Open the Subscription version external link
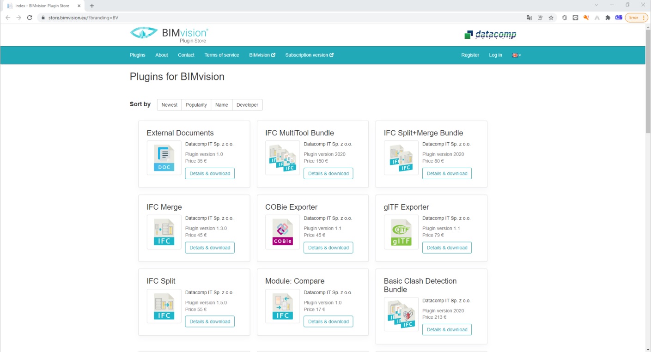The height and width of the screenshot is (352, 651). pos(309,55)
